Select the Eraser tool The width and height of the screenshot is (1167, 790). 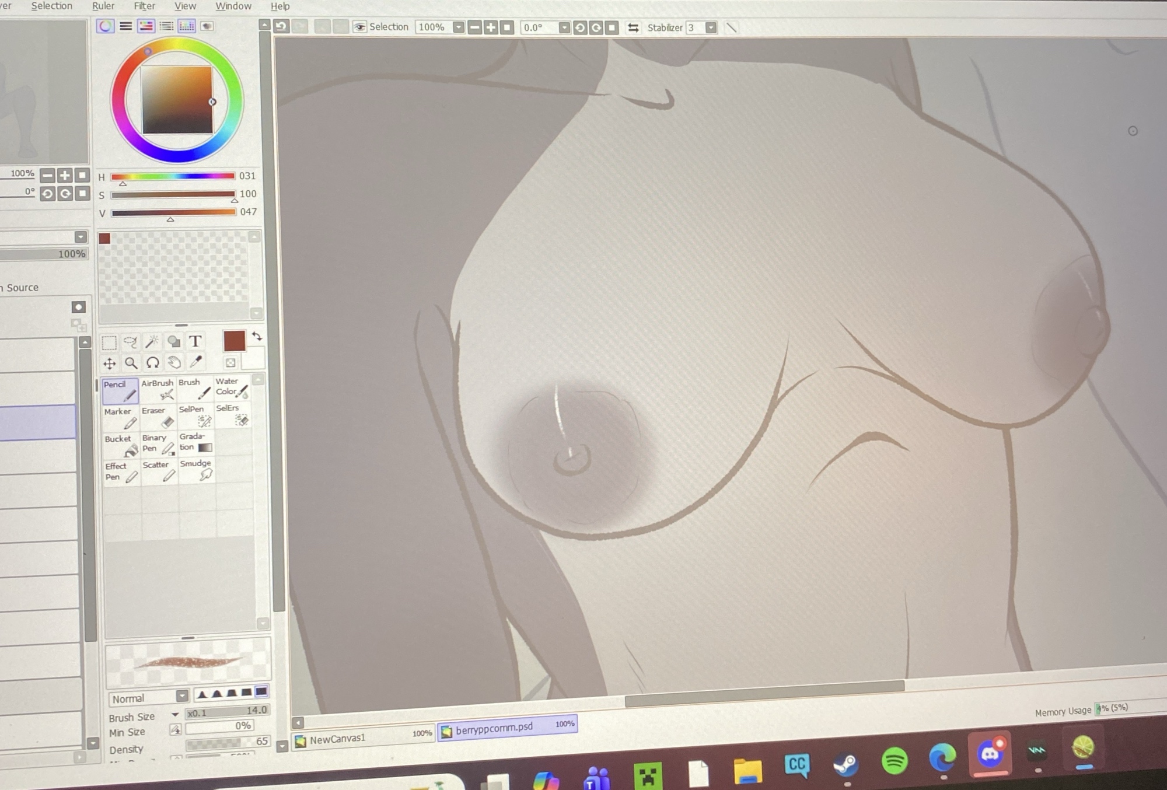click(158, 417)
